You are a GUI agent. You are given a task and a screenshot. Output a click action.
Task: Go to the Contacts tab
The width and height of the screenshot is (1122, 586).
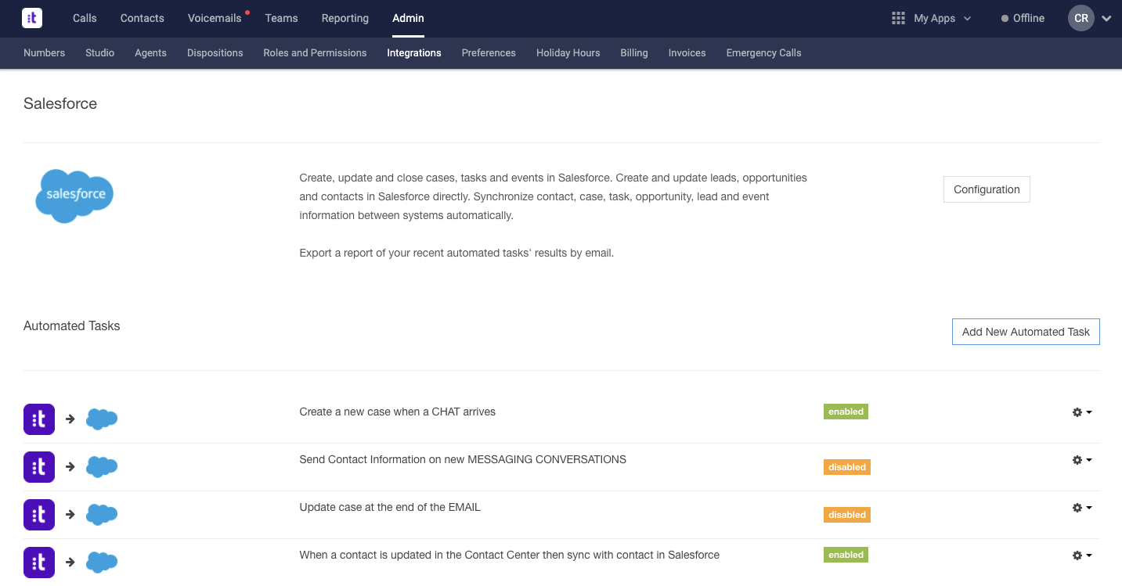click(x=143, y=18)
